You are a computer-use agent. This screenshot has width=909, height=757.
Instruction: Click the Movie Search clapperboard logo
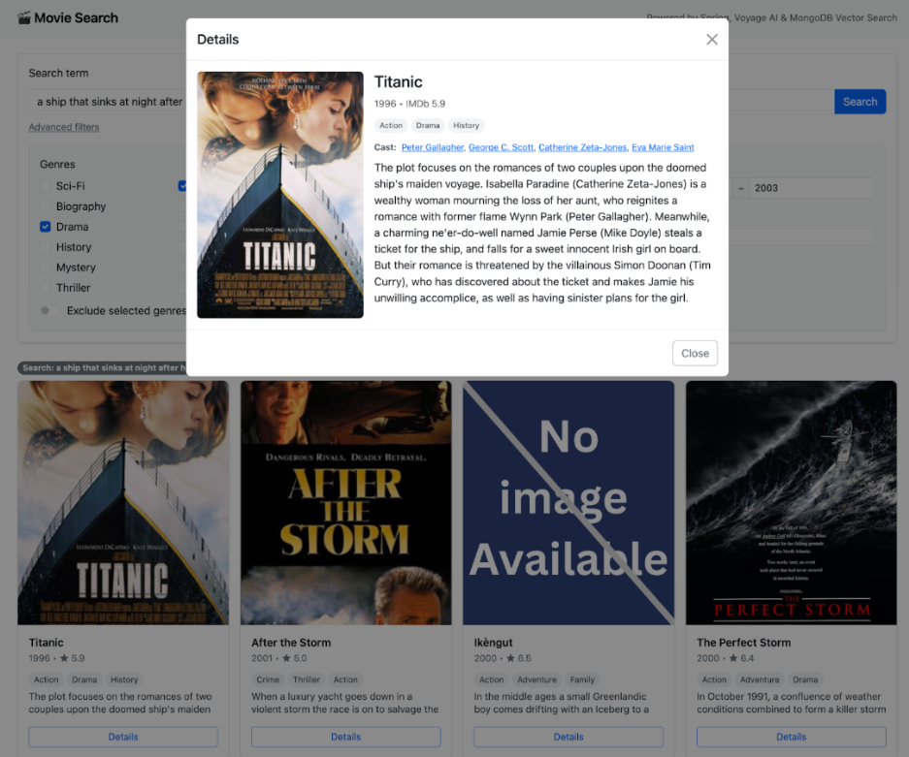(x=24, y=17)
